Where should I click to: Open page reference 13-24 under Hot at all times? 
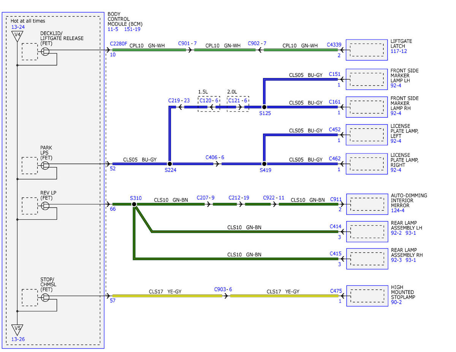point(17,27)
